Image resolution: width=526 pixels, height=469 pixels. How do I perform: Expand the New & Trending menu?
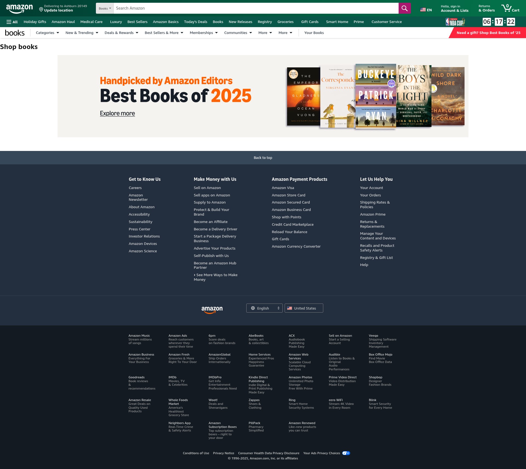click(x=82, y=33)
